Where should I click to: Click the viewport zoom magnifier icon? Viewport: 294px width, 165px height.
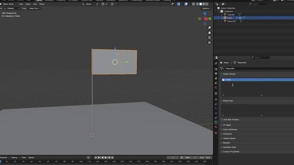[209, 27]
